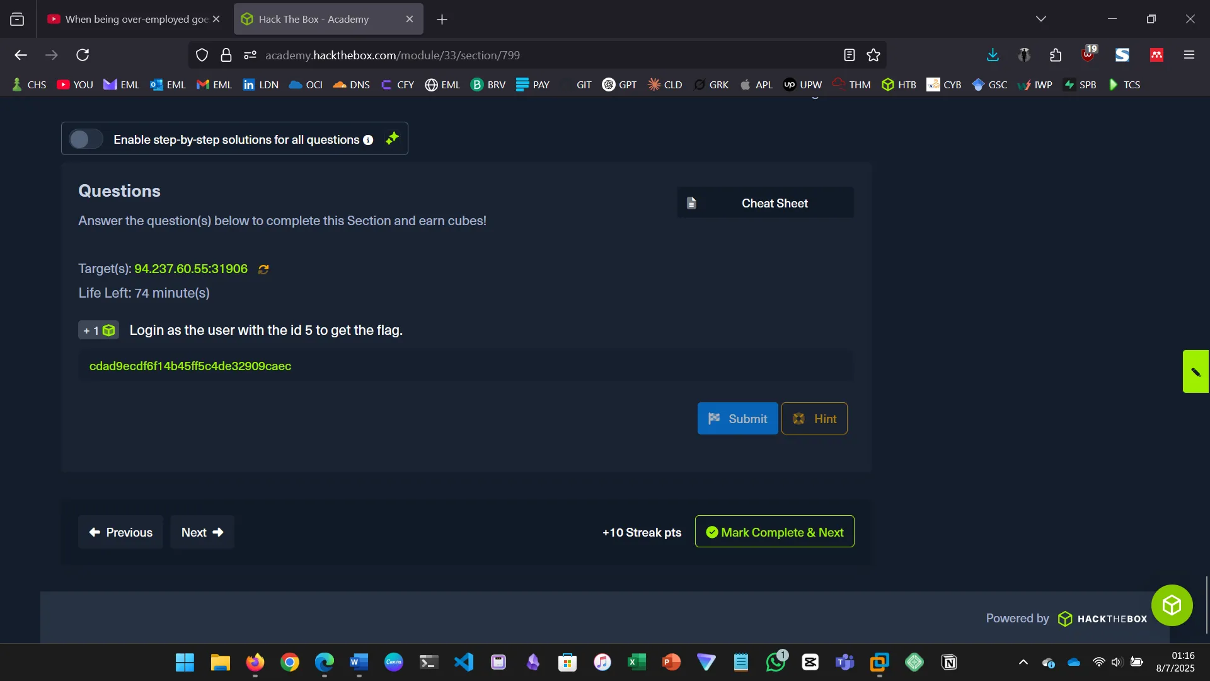Viewport: 1210px width, 681px height.
Task: Click the flag answer input field
Action: click(x=465, y=366)
